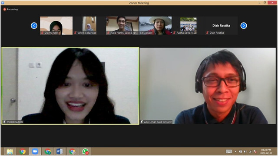Click the Siti Asiyah name label
Viewport: 278px width, 156px height.
point(146,33)
